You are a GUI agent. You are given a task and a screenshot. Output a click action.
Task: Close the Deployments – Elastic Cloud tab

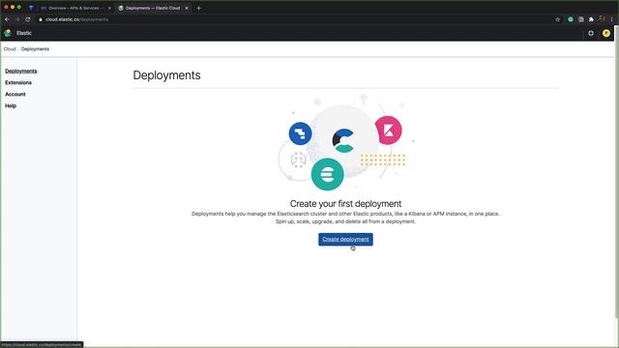[x=187, y=8]
